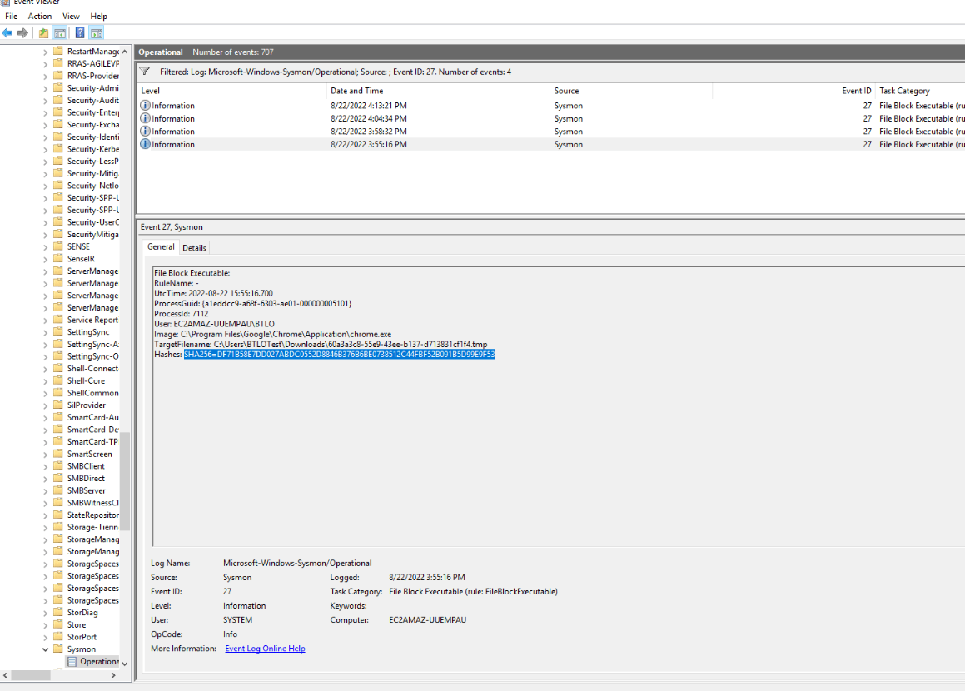The image size is (965, 691).
Task: Open the Help menu
Action: click(98, 16)
